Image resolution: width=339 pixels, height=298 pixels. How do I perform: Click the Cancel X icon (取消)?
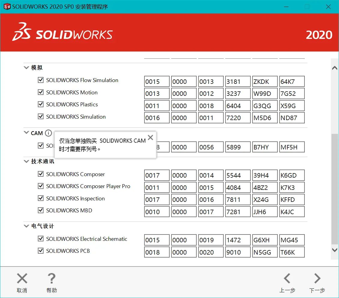[22, 278]
